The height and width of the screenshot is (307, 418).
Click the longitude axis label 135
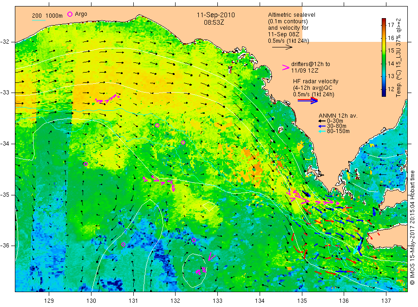302,301
